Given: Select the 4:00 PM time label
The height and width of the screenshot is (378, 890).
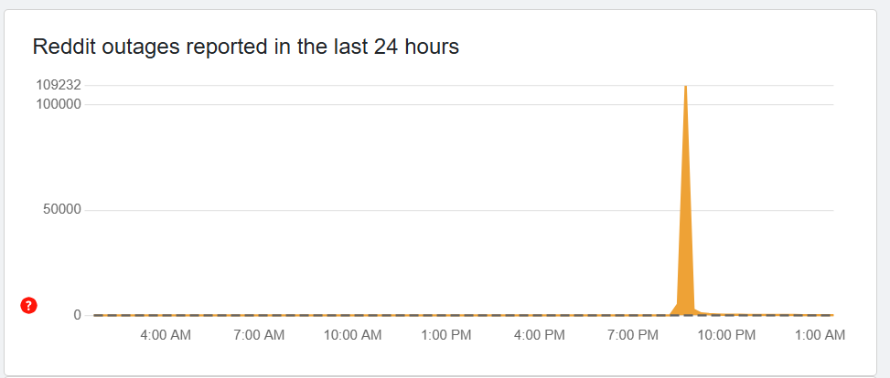Looking at the screenshot, I should coord(540,335).
